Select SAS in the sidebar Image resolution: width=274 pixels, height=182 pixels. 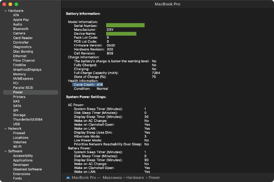(16, 101)
